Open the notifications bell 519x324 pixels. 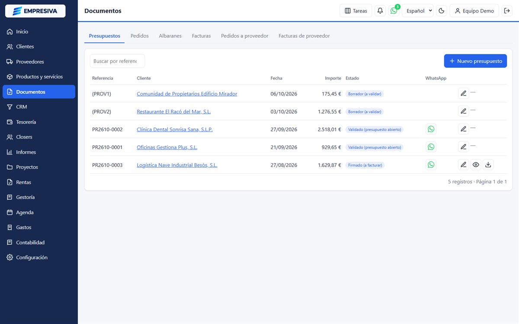[x=380, y=11]
